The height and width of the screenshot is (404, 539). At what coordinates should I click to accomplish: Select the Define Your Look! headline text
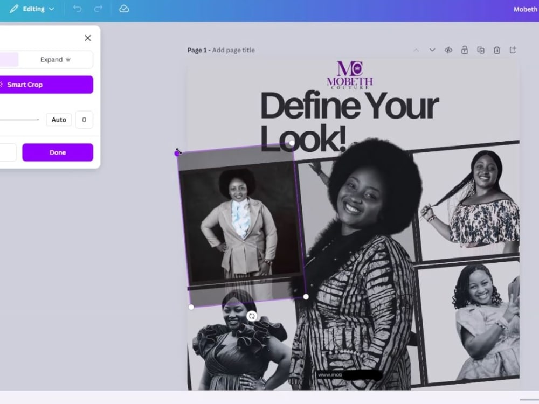[x=349, y=121]
